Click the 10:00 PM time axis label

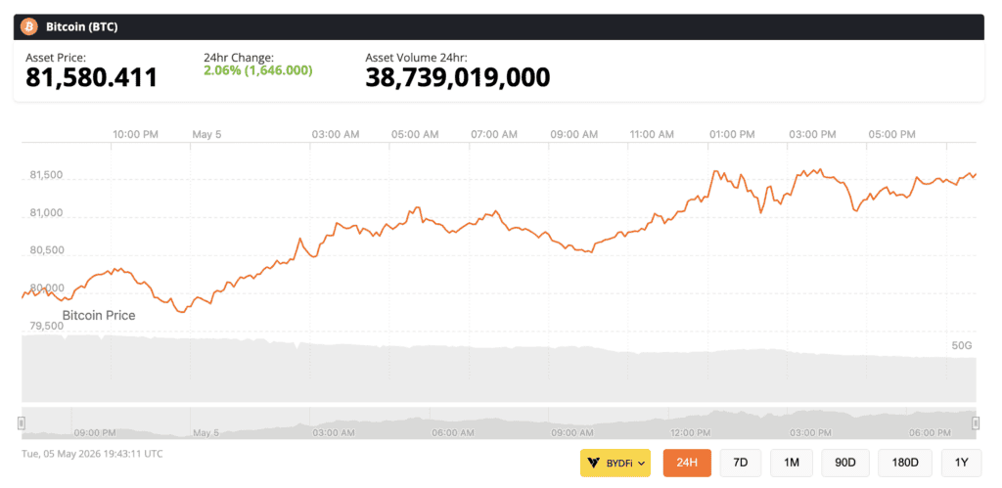(x=135, y=134)
